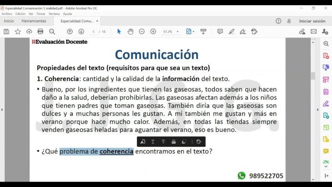332x187 pixels.
Task: Click the edit text icon in popup toolbar
Action: (198, 142)
